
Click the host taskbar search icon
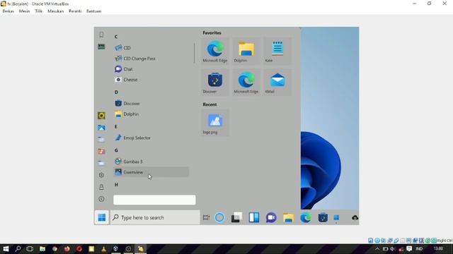pos(18,248)
